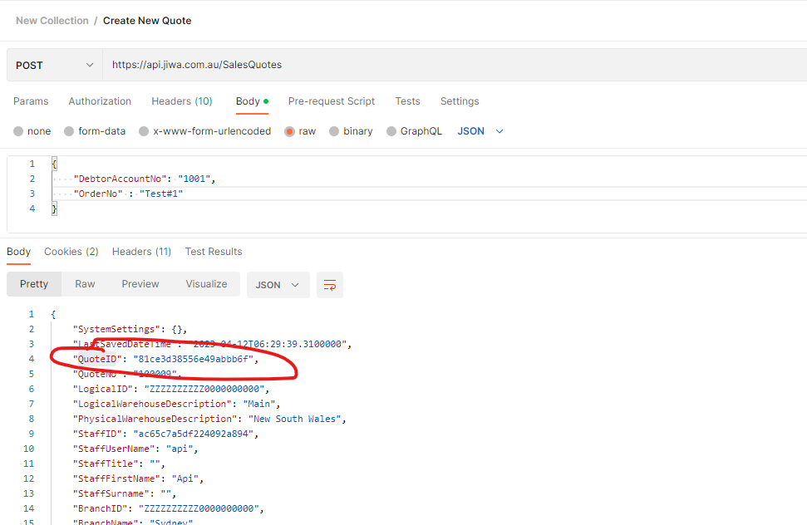Viewport: 807px width, 525px height.
Task: Select the GraphQL body radio option
Action: click(391, 131)
